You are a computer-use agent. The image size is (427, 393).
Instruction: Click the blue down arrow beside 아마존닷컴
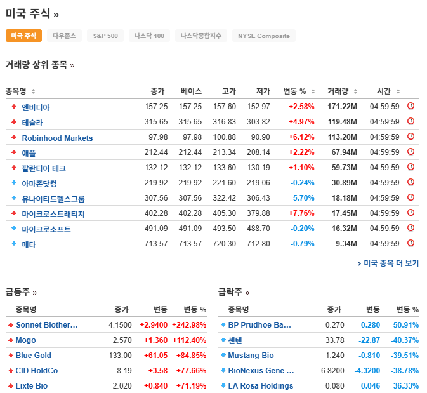click(x=14, y=183)
